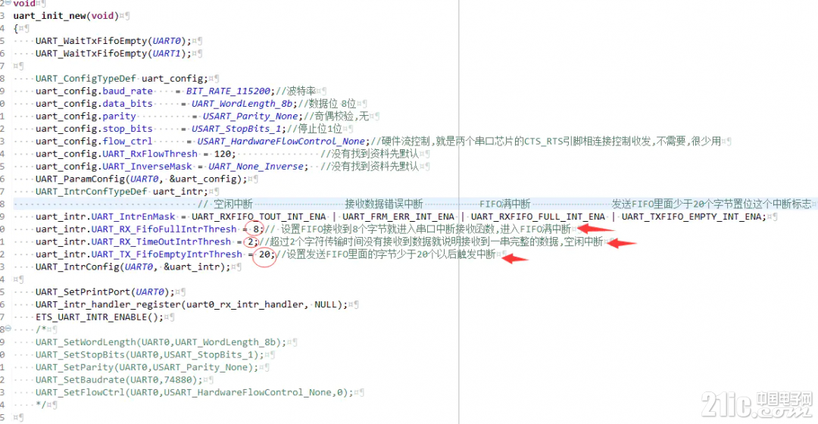Screen dimensions: 818x424
Task: Select the UART_TXFIFO_EMPTY_INT_ENA flag
Action: [x=692, y=216]
